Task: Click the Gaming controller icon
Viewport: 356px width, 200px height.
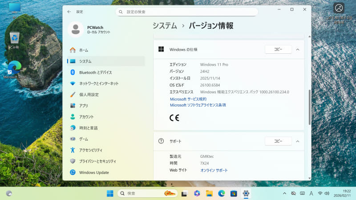Action: pos(73,139)
